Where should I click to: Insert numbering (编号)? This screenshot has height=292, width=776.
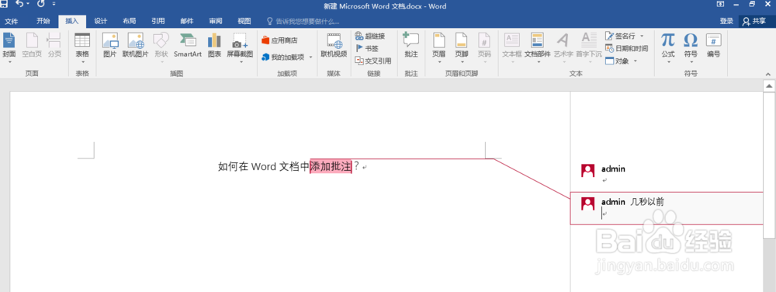(713, 45)
